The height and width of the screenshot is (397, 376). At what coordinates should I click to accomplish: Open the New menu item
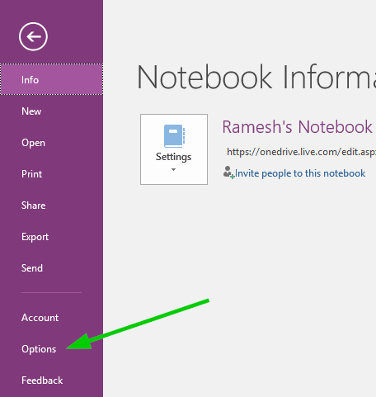click(x=52, y=111)
